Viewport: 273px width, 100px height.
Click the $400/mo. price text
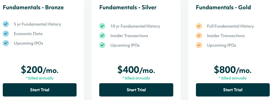(136, 70)
